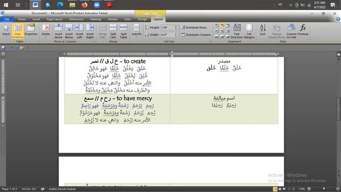Select Align Top Right cell alignment
This screenshot has height=192, width=341.
(228, 26)
